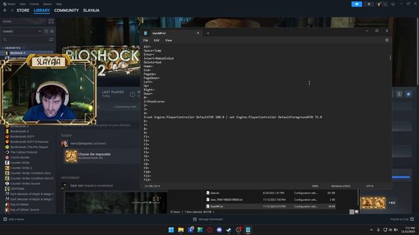Click the BioShock 2 favorite star icon
Viewport: 419px width, 235px height.
click(409, 94)
